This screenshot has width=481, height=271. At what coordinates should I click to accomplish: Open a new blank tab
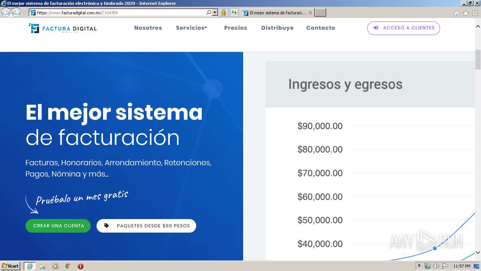tap(320, 13)
